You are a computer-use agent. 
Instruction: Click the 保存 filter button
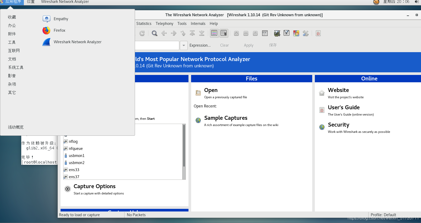tap(273, 45)
